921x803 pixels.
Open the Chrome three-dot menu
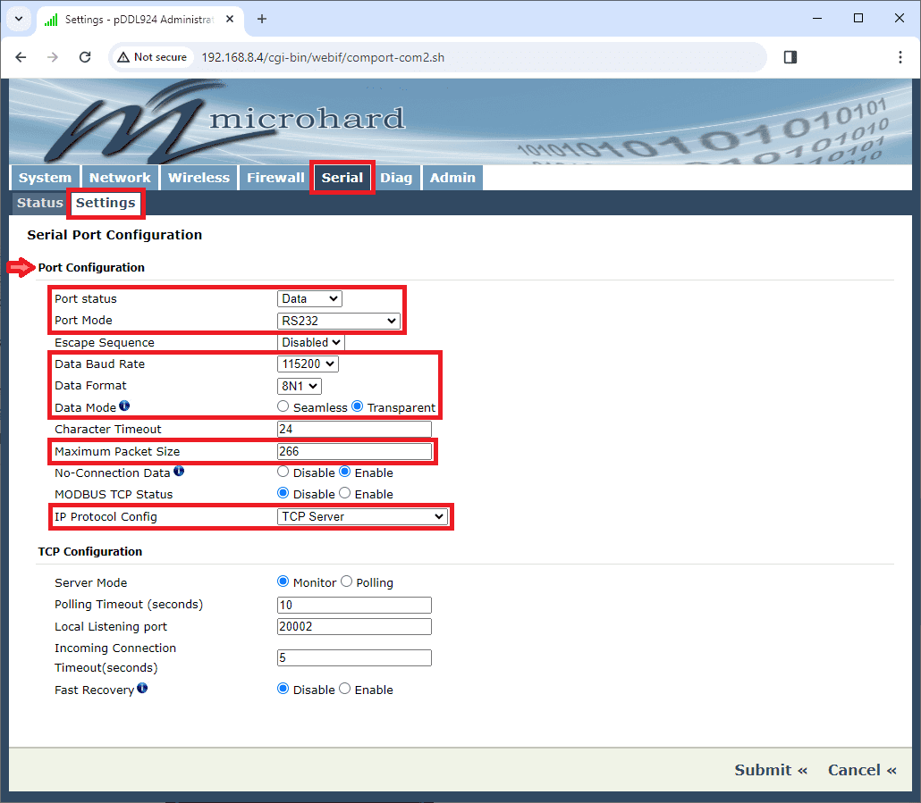pyautogui.click(x=900, y=57)
